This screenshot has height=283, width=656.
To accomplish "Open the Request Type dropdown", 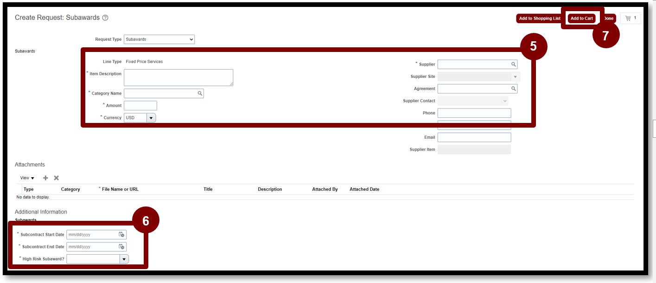I will (x=159, y=39).
